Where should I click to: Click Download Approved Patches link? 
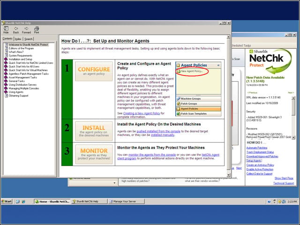point(262,156)
